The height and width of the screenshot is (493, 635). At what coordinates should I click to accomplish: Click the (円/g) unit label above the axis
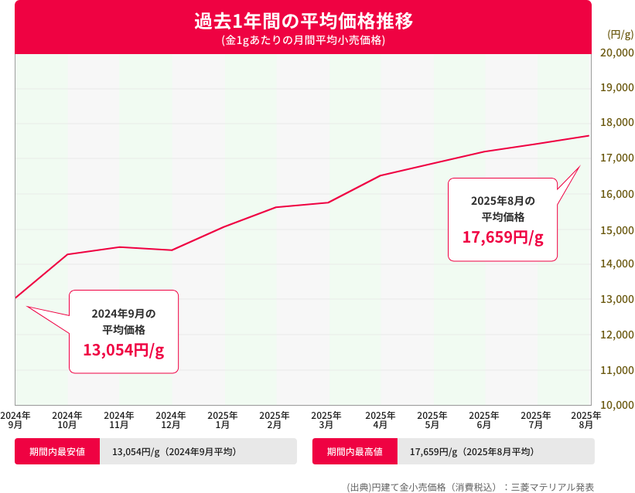(x=620, y=34)
